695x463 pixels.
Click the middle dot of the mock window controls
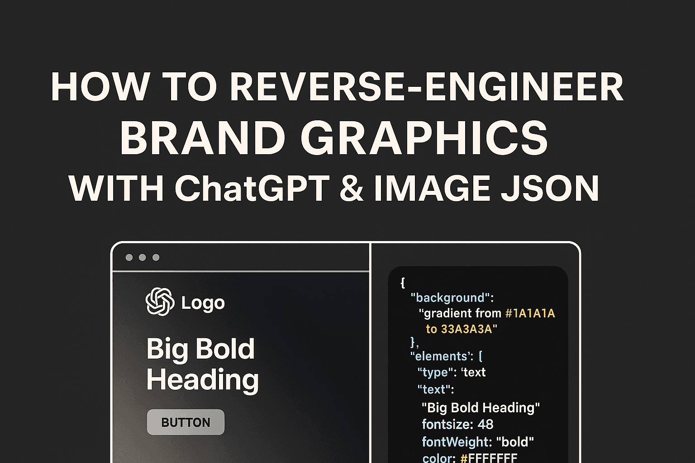(x=142, y=257)
